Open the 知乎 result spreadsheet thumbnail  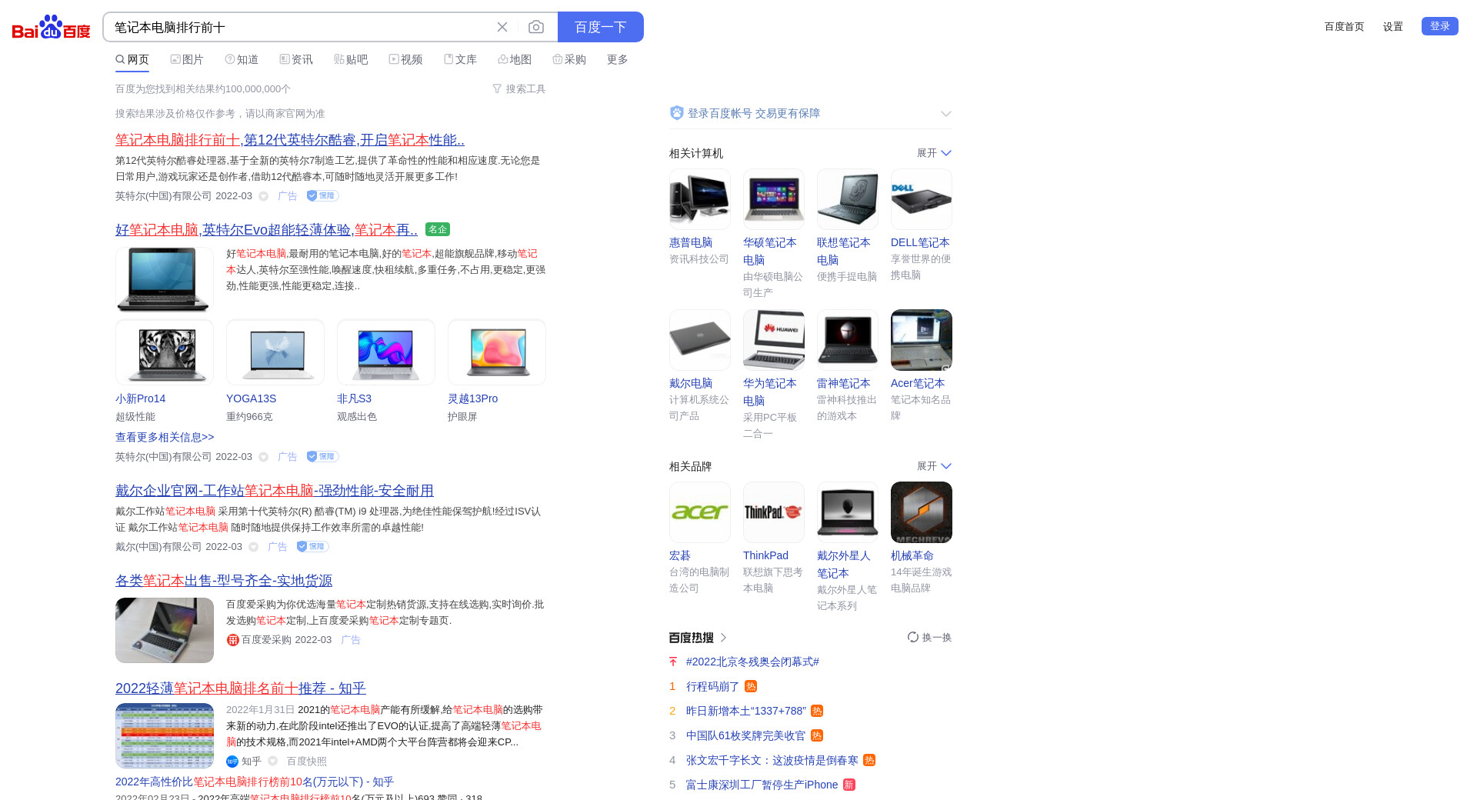pos(165,735)
